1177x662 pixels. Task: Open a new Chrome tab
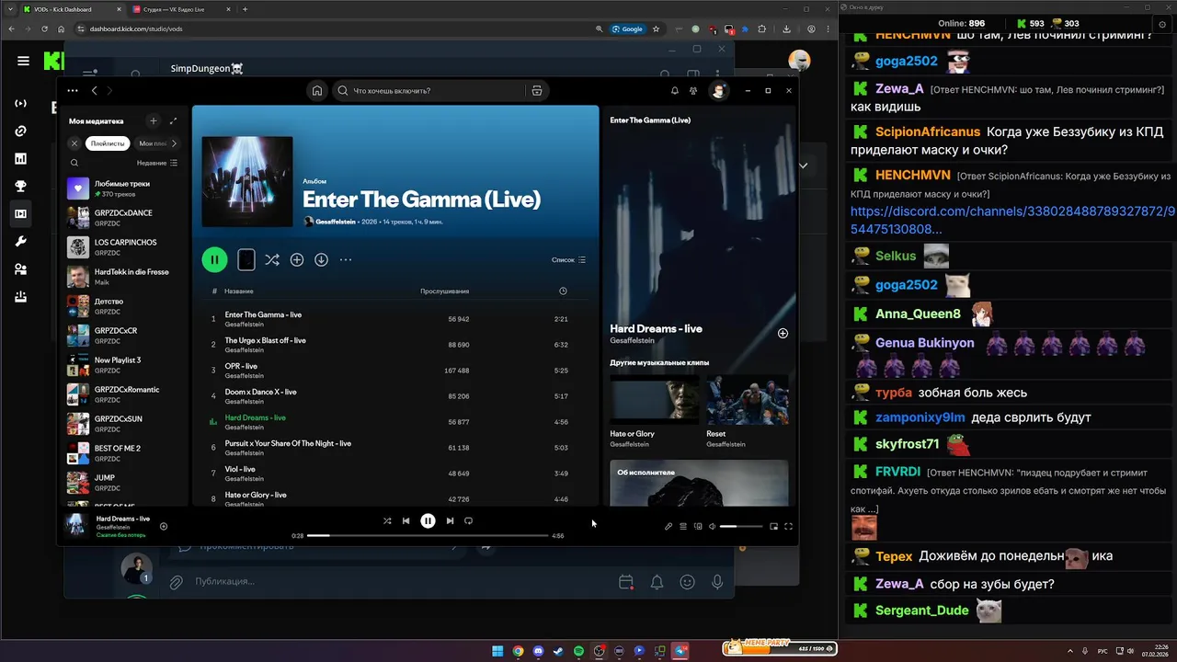(245, 9)
